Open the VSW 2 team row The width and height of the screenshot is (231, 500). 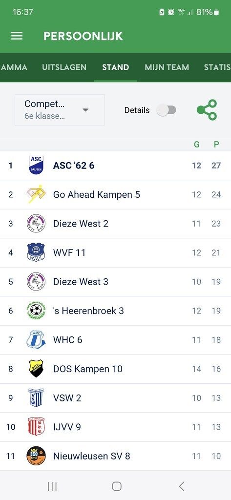(x=115, y=397)
